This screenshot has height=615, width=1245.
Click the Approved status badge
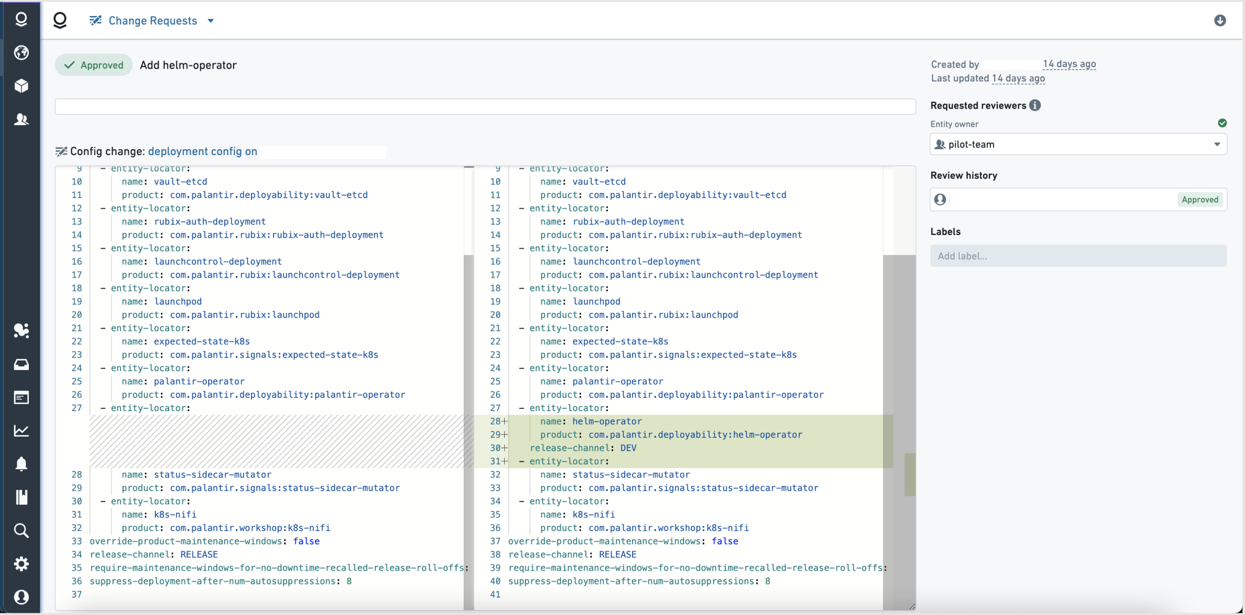coord(94,65)
